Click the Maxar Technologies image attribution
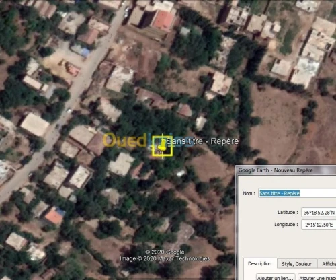336x280 pixels. 165,258
